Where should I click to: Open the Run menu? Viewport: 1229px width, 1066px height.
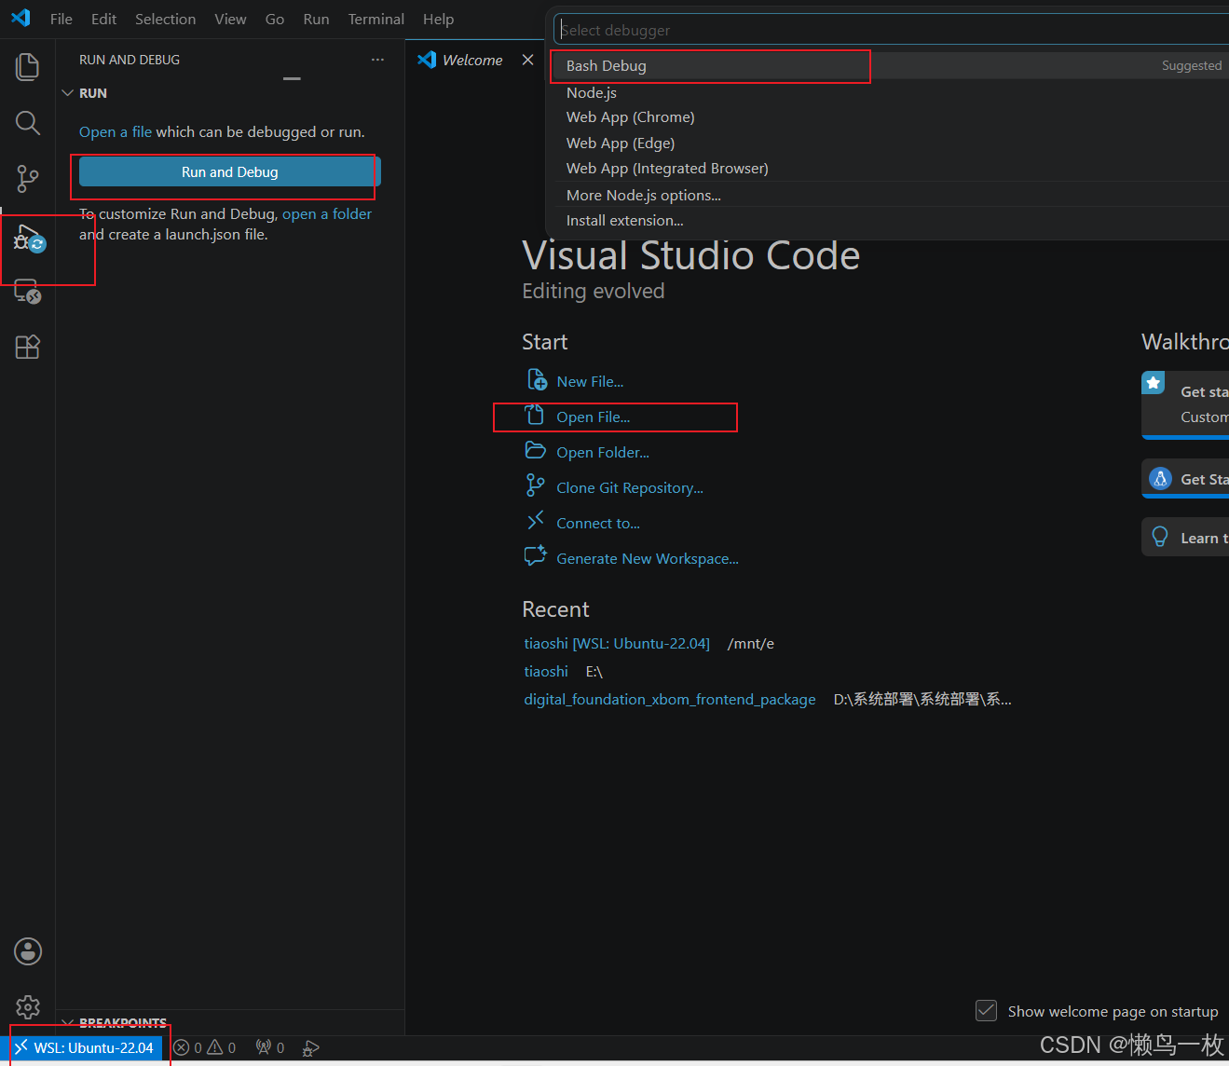click(317, 19)
